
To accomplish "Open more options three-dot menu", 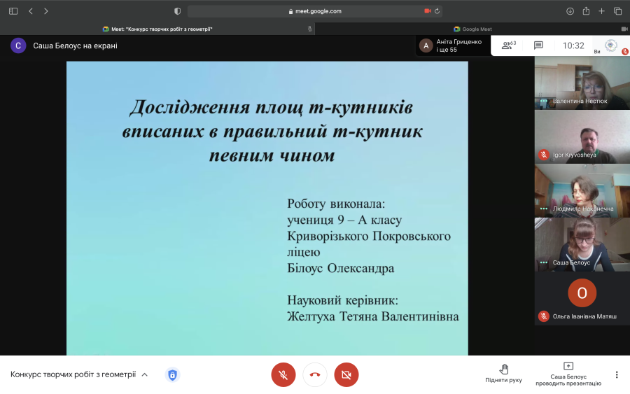I will (617, 374).
